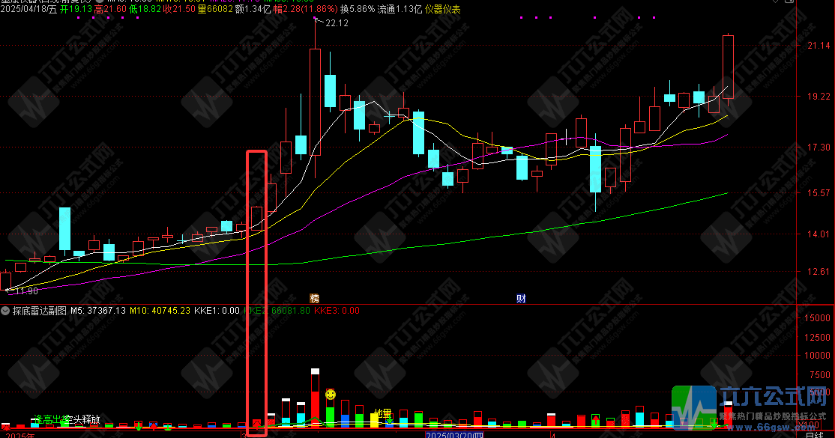This screenshot has height=438, width=835.
Task: Click the 仪器仪表 sector link
Action: [x=443, y=9]
